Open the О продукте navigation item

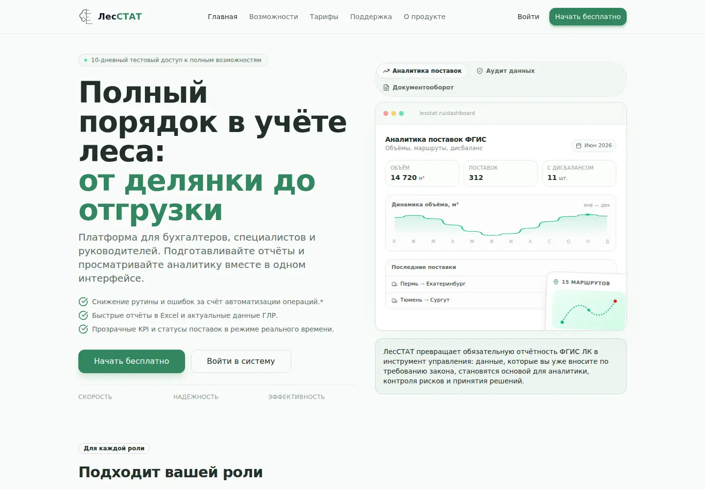[x=424, y=17]
